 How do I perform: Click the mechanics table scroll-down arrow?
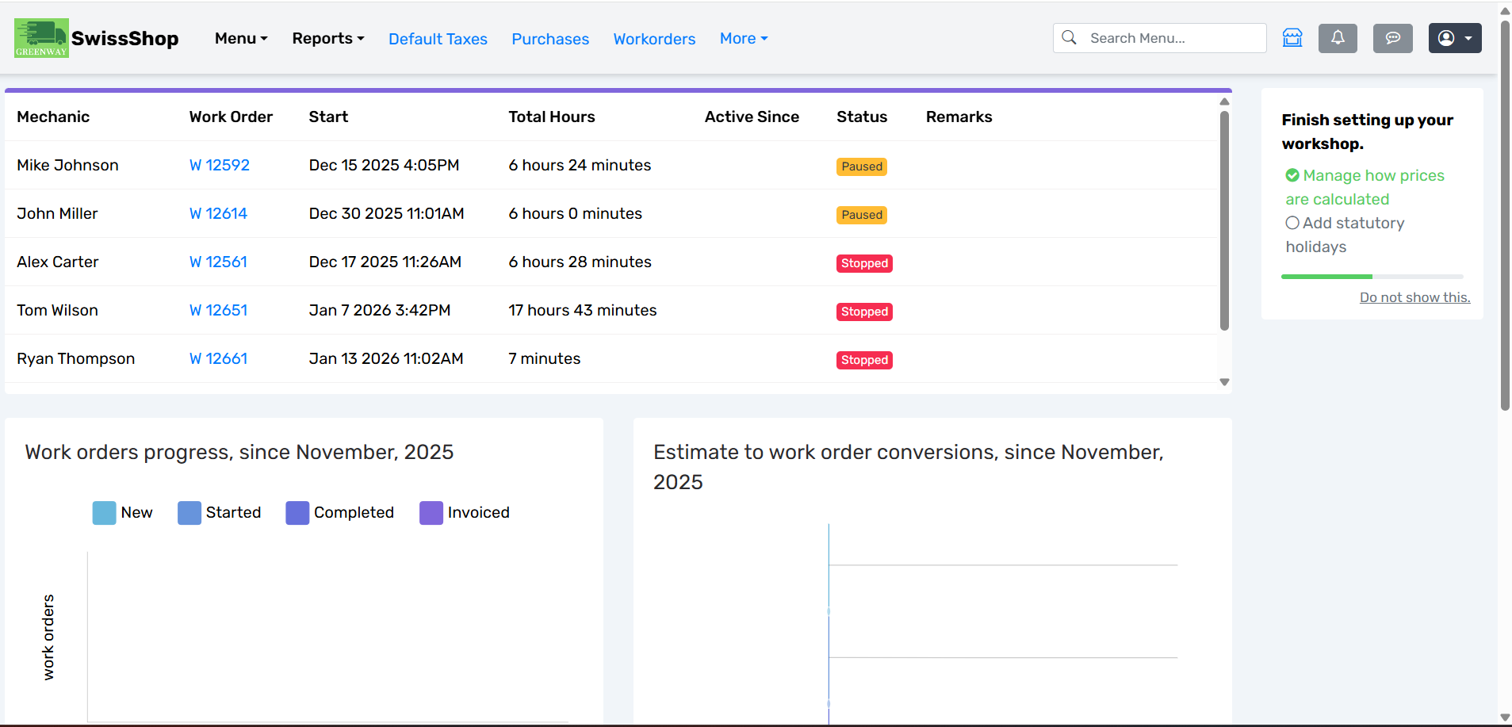point(1224,382)
